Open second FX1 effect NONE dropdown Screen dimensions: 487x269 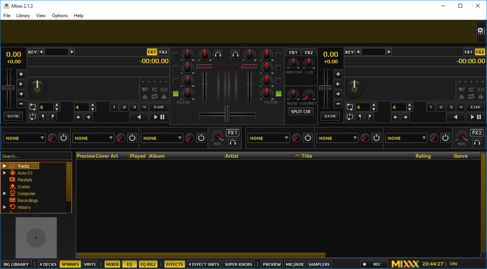tap(93, 138)
